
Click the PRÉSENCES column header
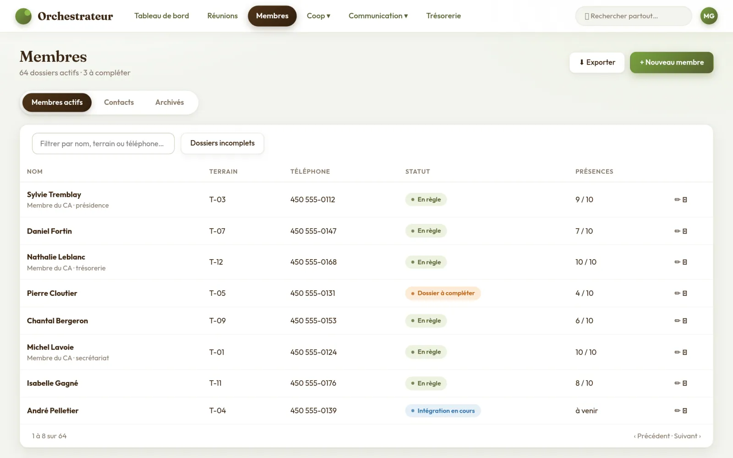coord(594,172)
